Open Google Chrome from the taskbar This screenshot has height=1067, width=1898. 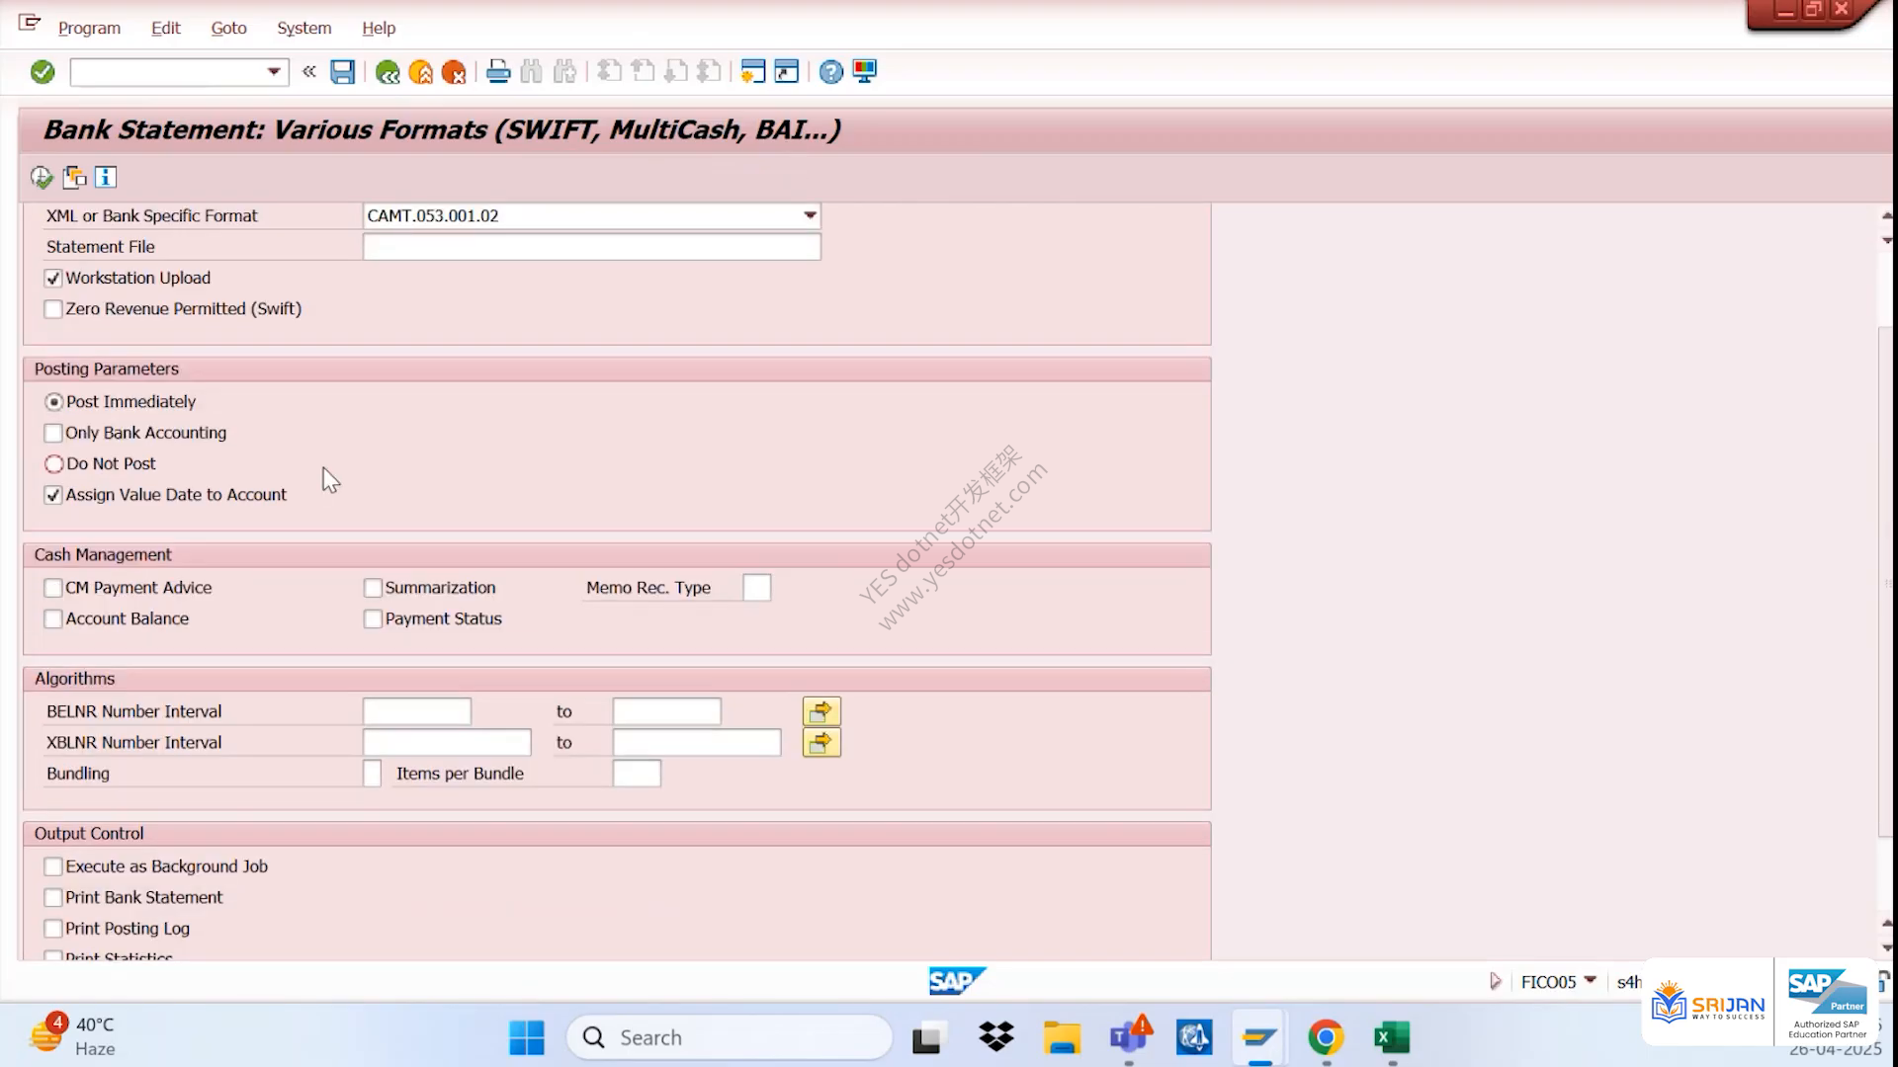click(1326, 1037)
